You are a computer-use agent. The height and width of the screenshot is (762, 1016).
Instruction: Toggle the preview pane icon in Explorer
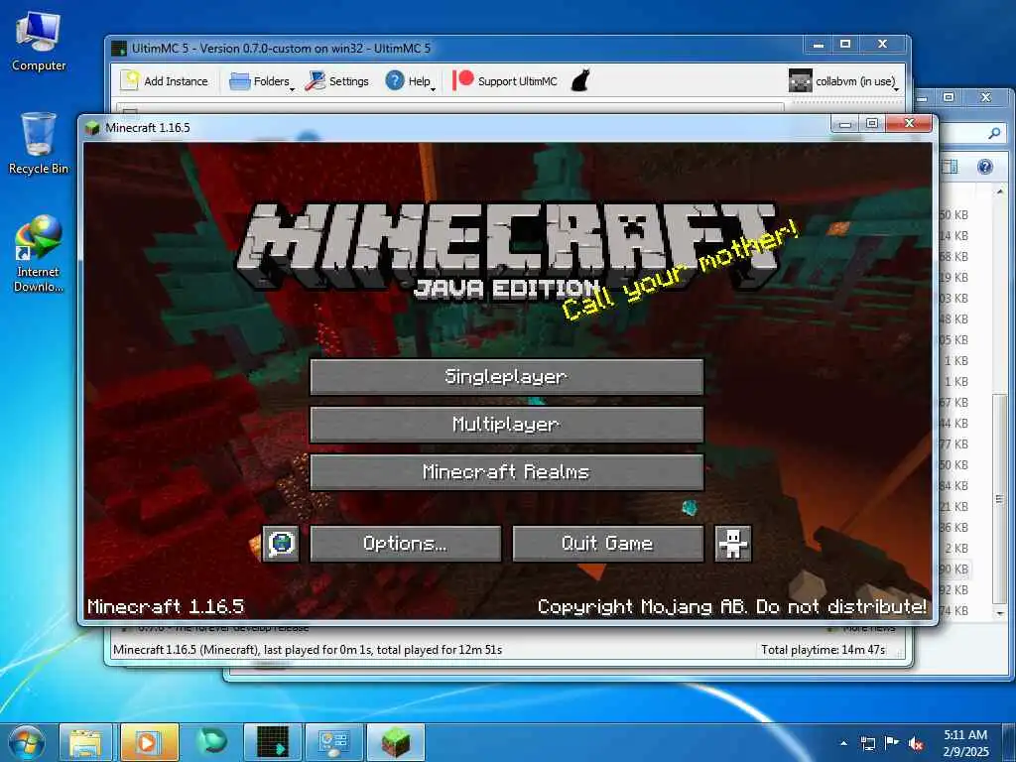pyautogui.click(x=950, y=167)
